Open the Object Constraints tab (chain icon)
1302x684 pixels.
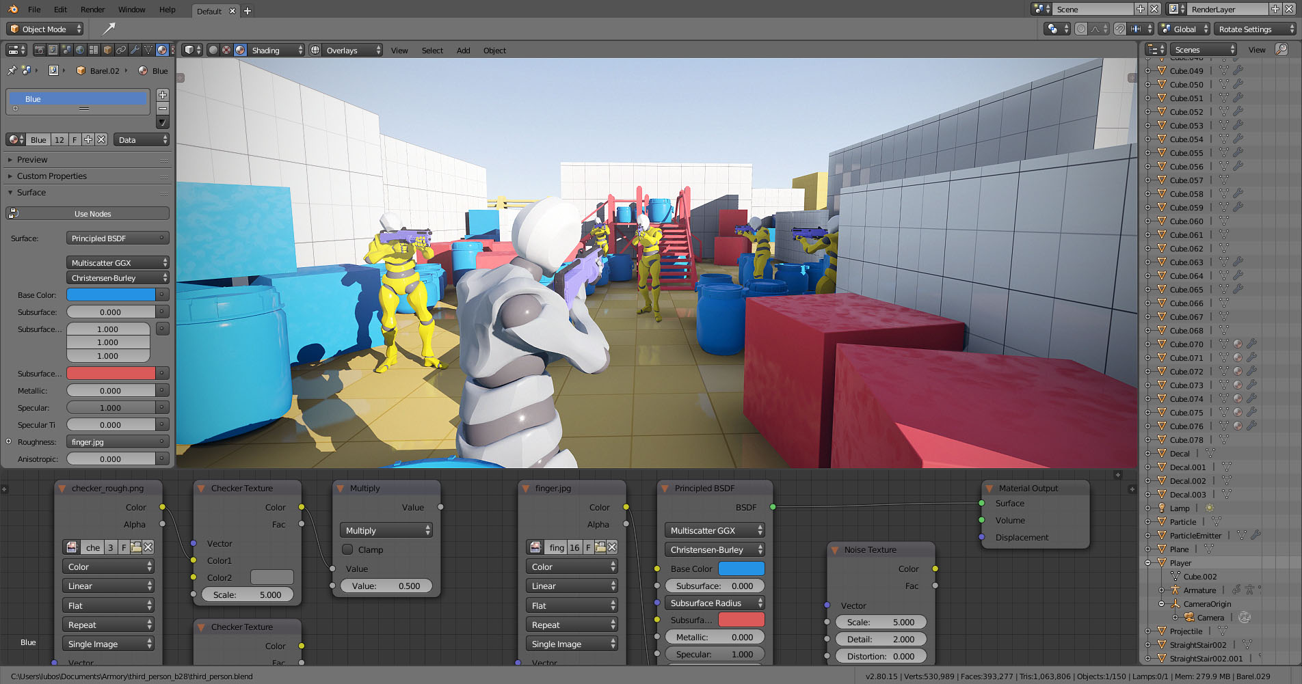pyautogui.click(x=121, y=50)
